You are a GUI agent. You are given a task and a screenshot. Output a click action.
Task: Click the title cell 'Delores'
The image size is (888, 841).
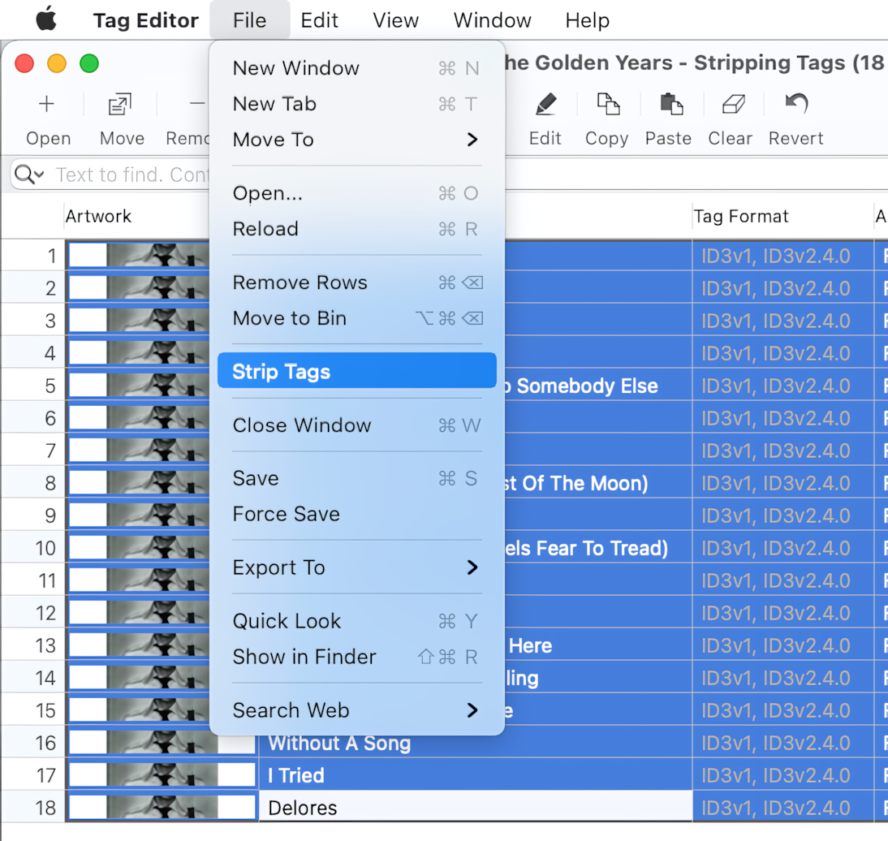[476, 807]
